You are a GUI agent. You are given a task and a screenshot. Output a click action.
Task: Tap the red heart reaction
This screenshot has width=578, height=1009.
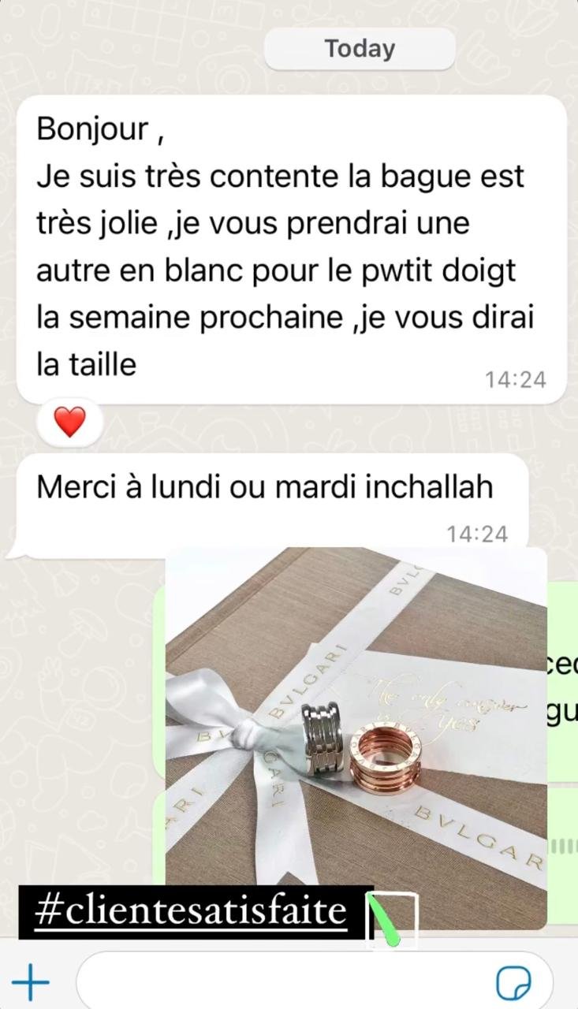(x=69, y=423)
